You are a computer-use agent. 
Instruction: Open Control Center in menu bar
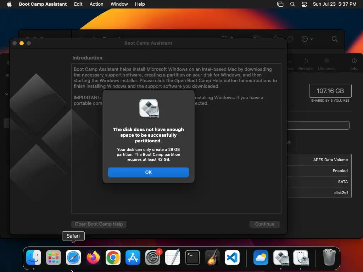304,4
